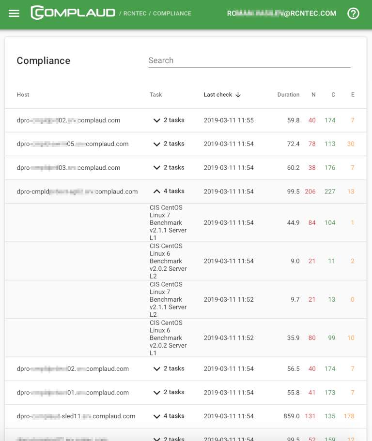Screen dimensions: 372x441
Task: Sort the table by the Duration column
Action: coord(288,95)
